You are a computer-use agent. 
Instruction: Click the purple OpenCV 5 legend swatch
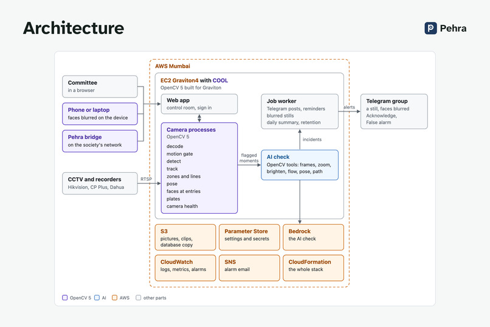(x=64, y=298)
